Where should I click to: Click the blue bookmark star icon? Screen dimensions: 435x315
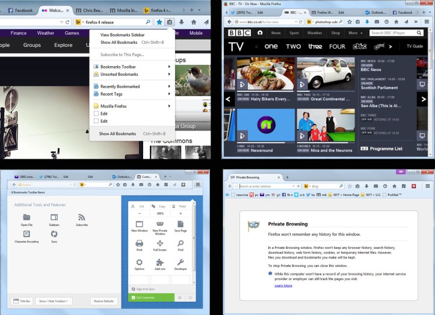(159, 22)
